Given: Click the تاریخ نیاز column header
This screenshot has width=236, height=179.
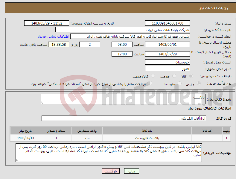Looking at the screenshot, I should (x=26, y=131).
